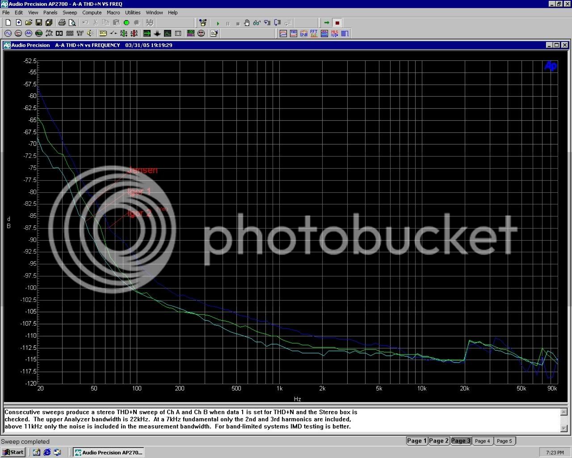Click the frequency response quick-launch icon

pos(283,33)
